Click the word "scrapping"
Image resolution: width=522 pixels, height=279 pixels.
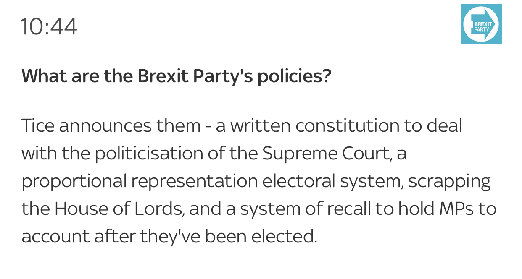tap(449, 181)
